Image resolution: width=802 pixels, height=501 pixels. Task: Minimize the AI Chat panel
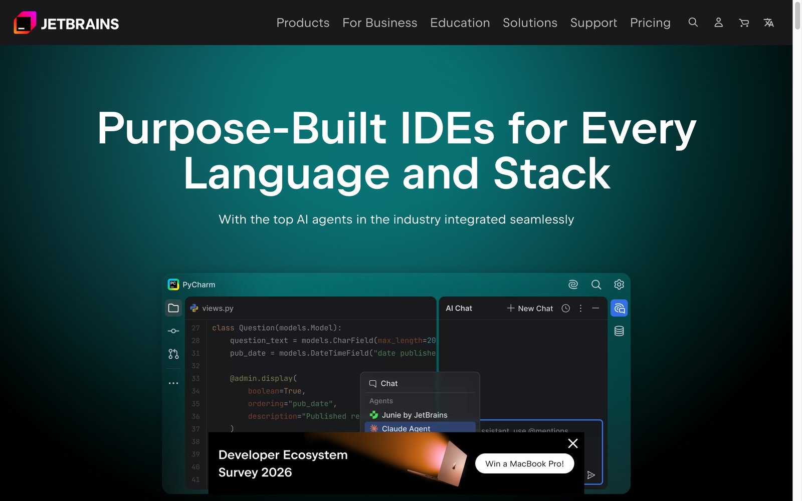tap(595, 308)
